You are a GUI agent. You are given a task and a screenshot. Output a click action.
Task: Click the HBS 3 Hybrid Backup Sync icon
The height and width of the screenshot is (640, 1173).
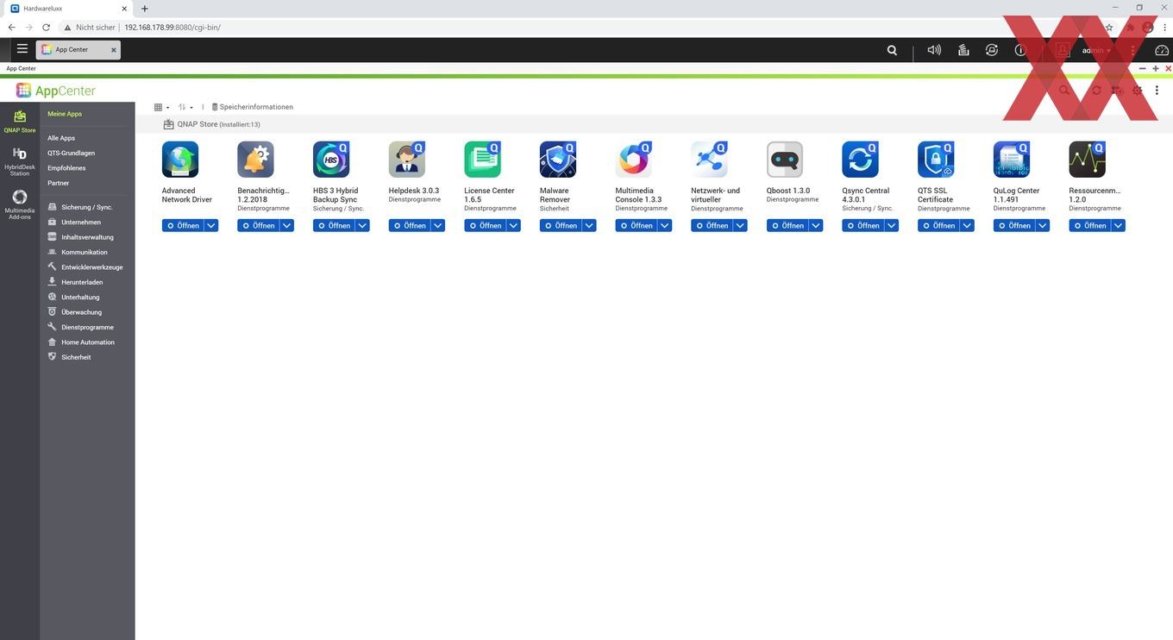tap(331, 160)
